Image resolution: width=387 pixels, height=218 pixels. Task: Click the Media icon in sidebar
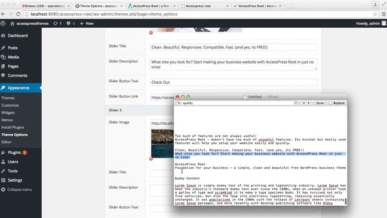[3, 57]
